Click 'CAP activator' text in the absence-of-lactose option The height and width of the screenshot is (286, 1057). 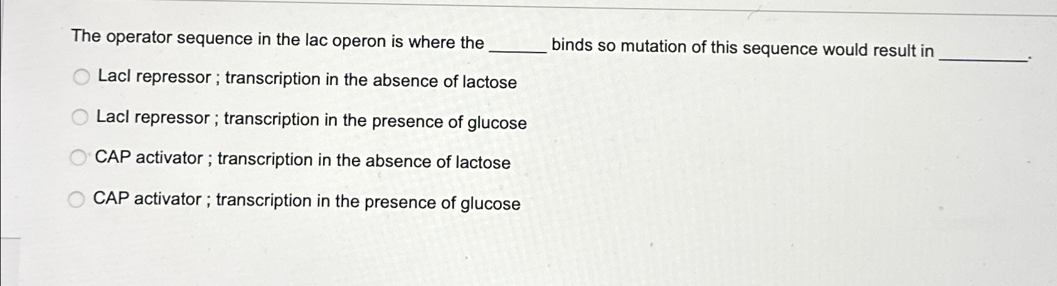149,158
